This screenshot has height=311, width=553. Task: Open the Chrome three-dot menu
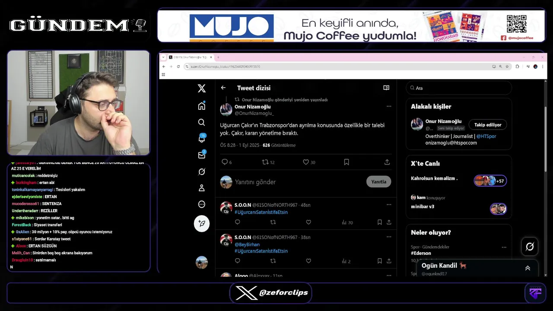click(x=543, y=67)
